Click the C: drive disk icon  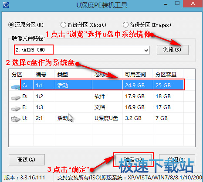click(x=15, y=87)
